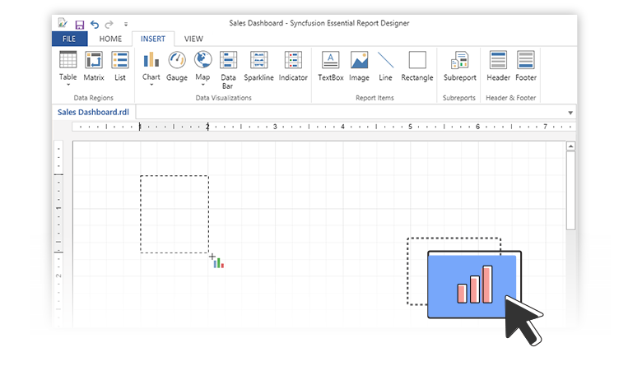The width and height of the screenshot is (642, 366).
Task: Open the FILE menu
Action: 69,39
